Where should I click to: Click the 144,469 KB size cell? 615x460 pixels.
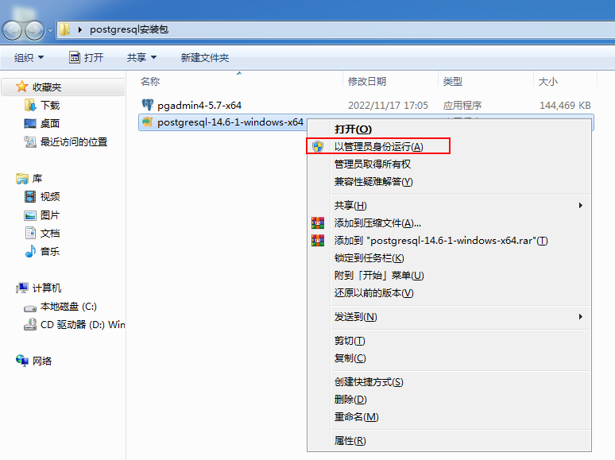[565, 106]
